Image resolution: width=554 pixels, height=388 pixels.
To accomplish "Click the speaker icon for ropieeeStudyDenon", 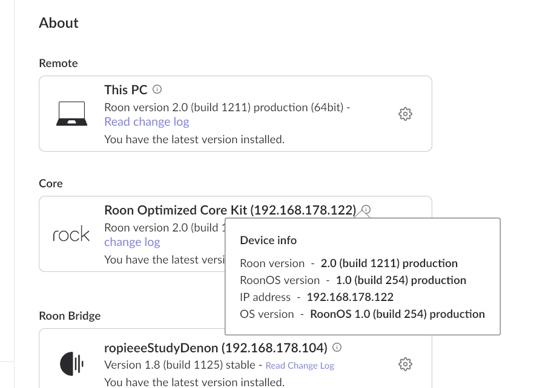I will coord(71,363).
